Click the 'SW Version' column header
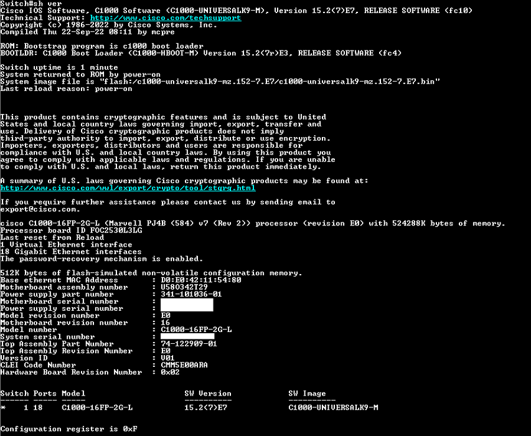531x436 pixels. coord(208,394)
